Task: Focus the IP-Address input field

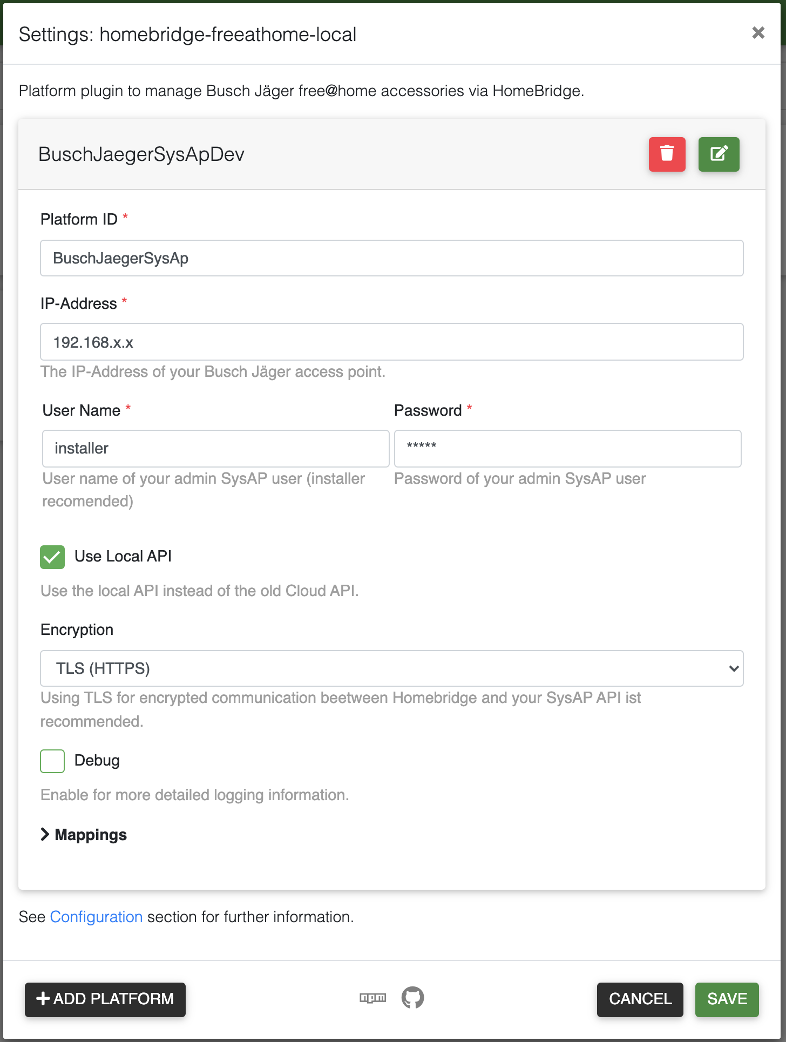Action: [392, 342]
